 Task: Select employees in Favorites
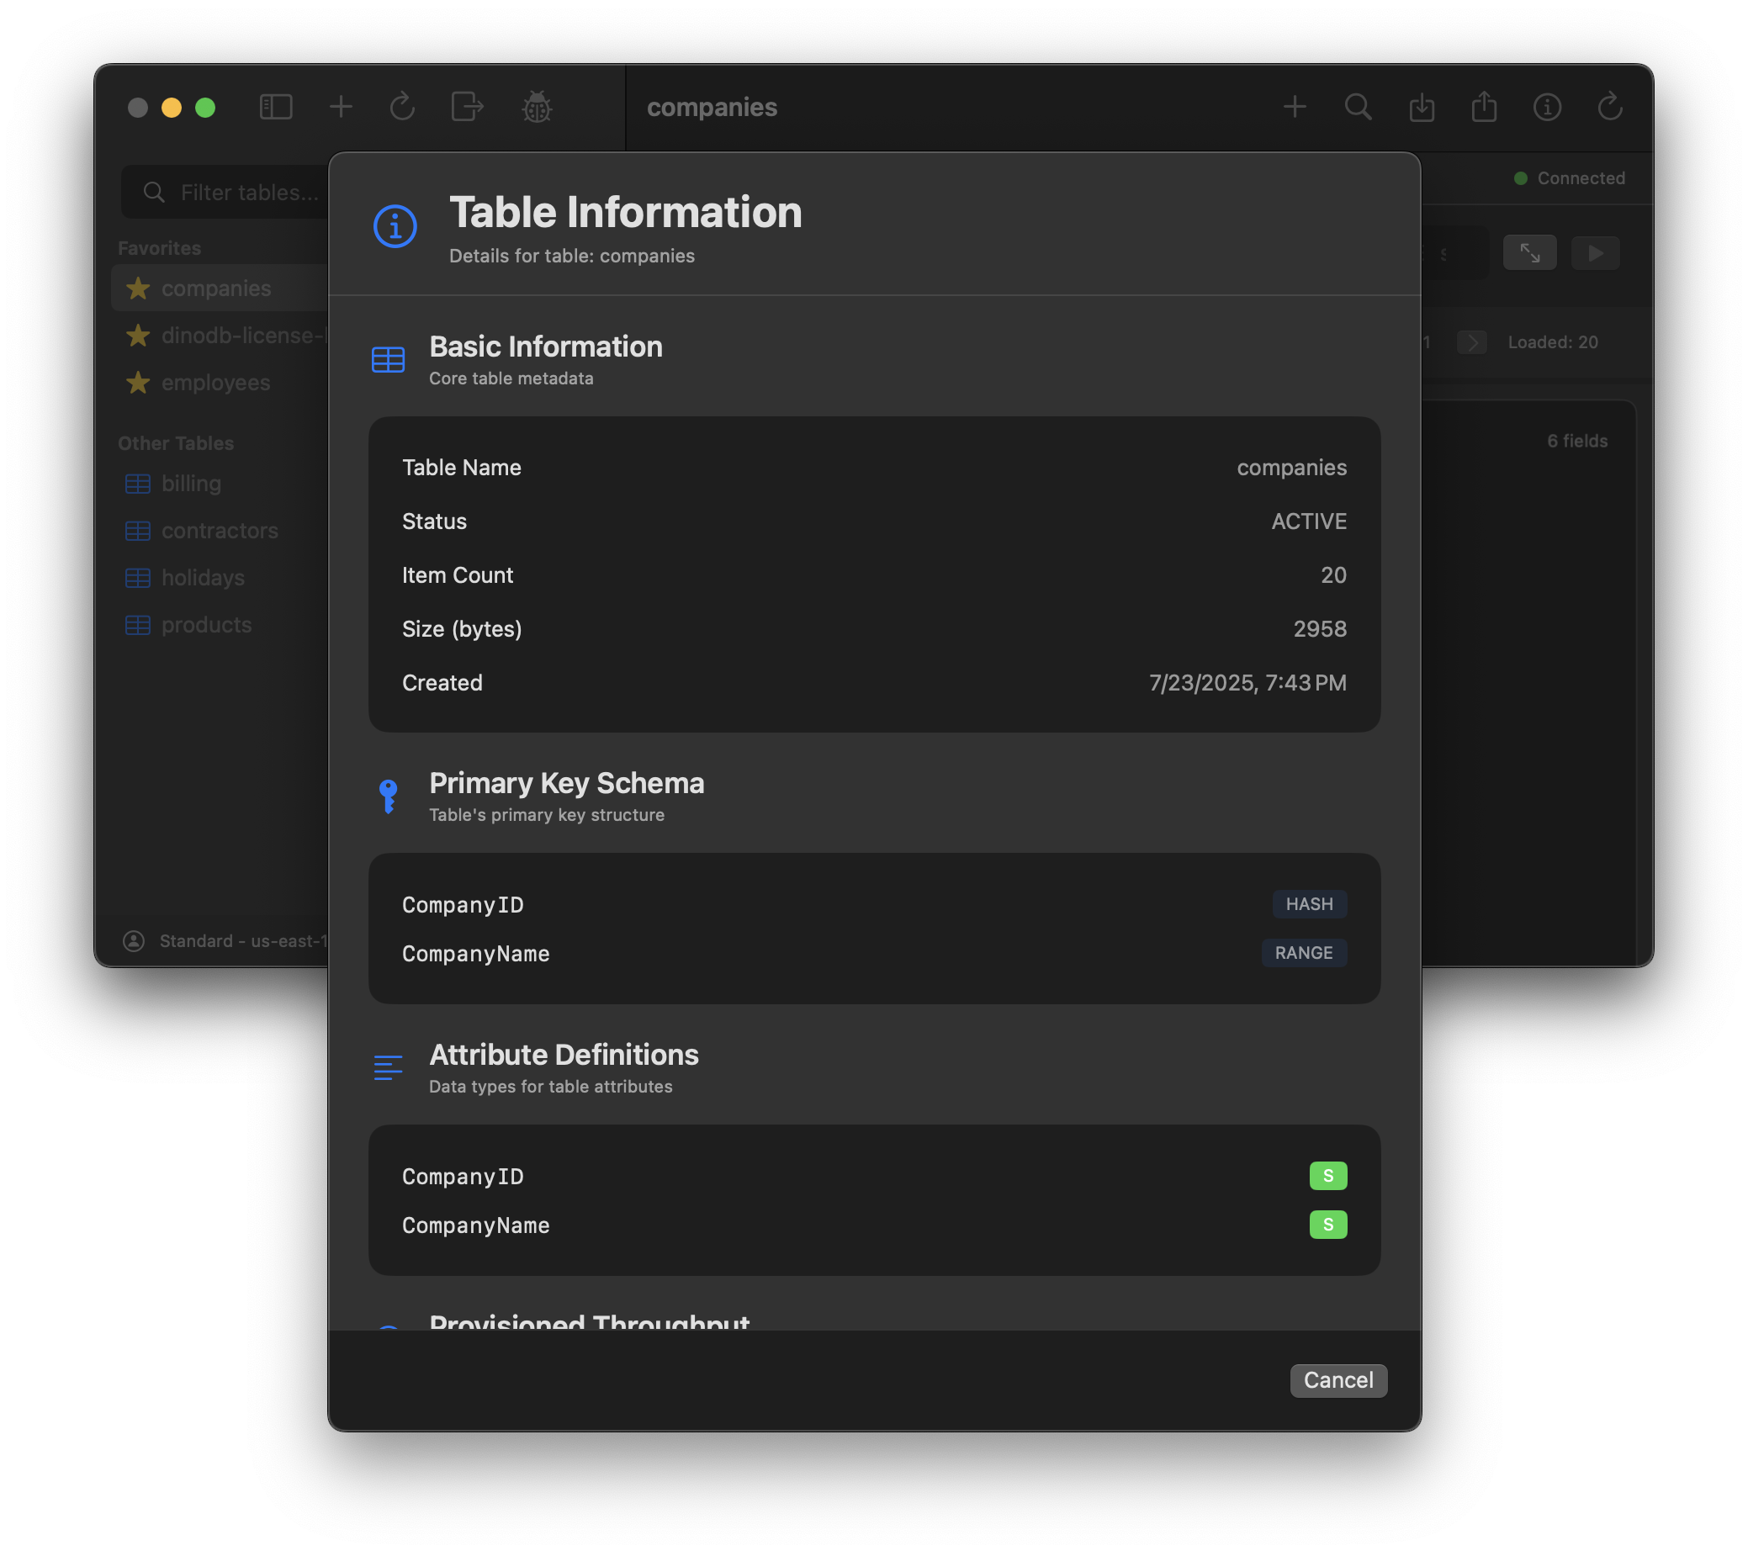point(220,382)
